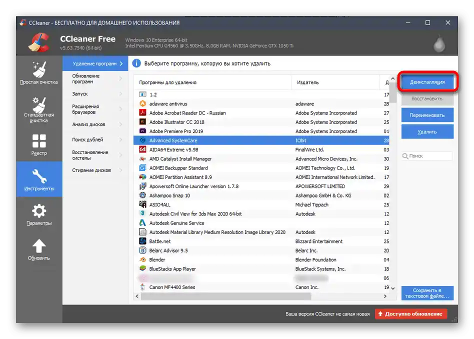
Task: Click the blue info icon
Action: pyautogui.click(x=136, y=63)
